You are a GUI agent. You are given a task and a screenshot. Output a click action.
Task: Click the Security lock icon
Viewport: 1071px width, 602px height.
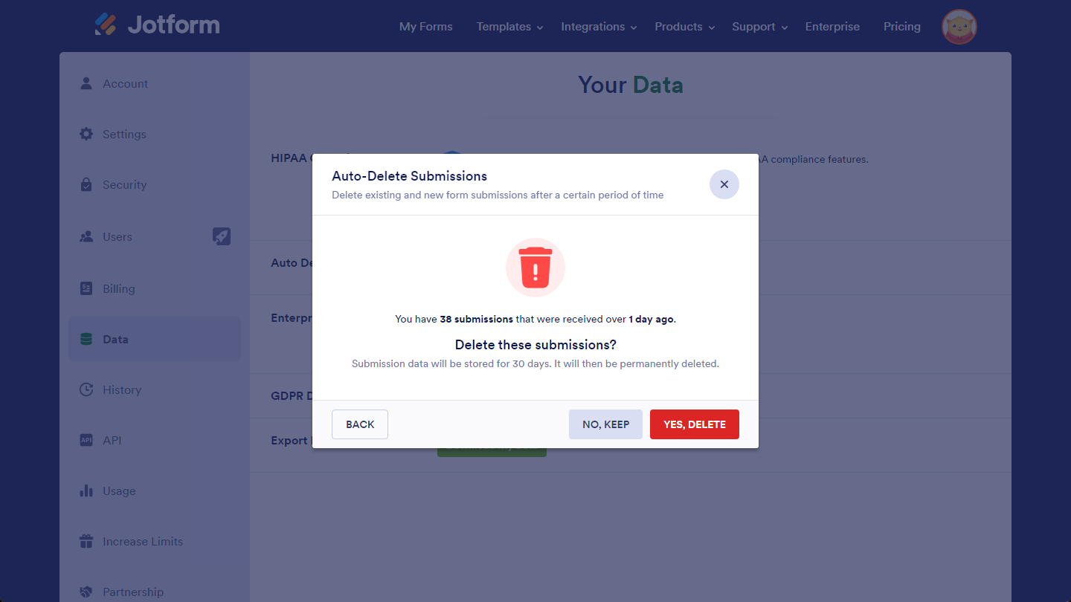click(x=86, y=184)
